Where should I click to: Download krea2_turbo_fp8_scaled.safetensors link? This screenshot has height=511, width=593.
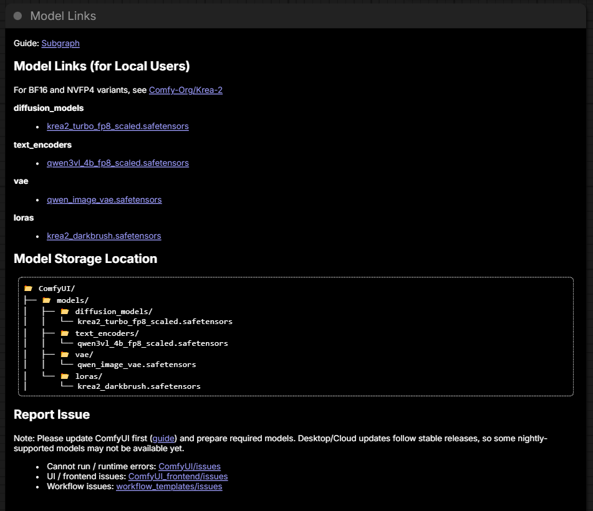tap(118, 127)
